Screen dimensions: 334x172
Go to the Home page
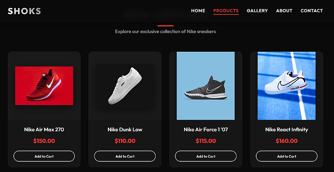pyautogui.click(x=198, y=11)
